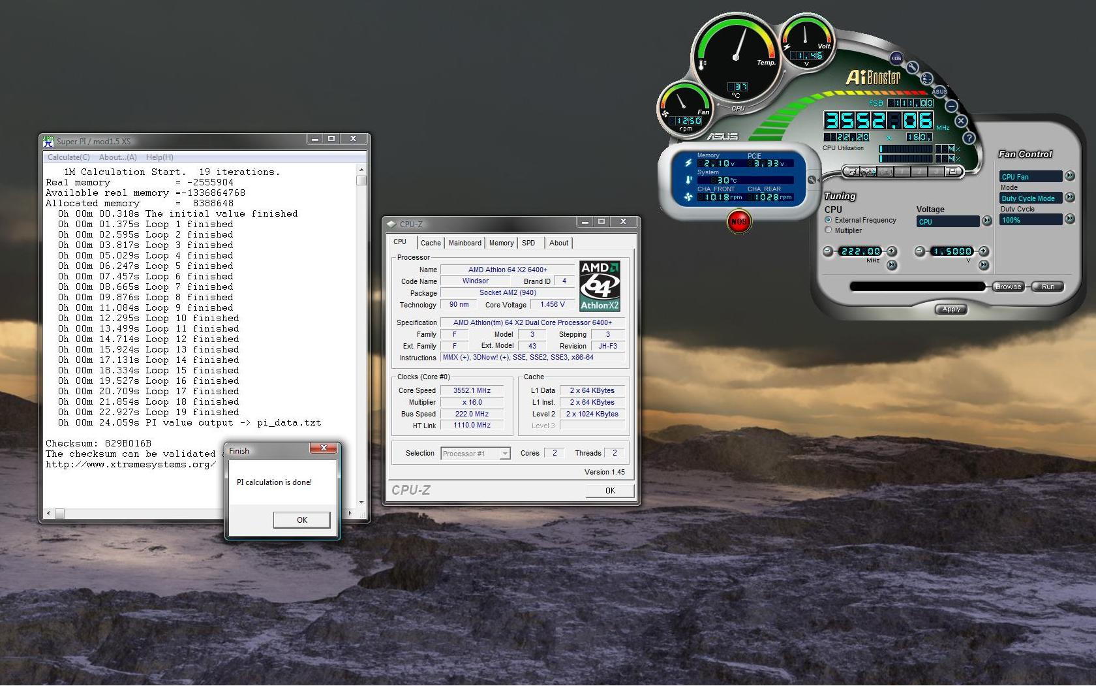Screen dimensions: 1096x686
Task: Expand the Duty Cycle Mode dropdown arrow
Action: (x=1070, y=198)
